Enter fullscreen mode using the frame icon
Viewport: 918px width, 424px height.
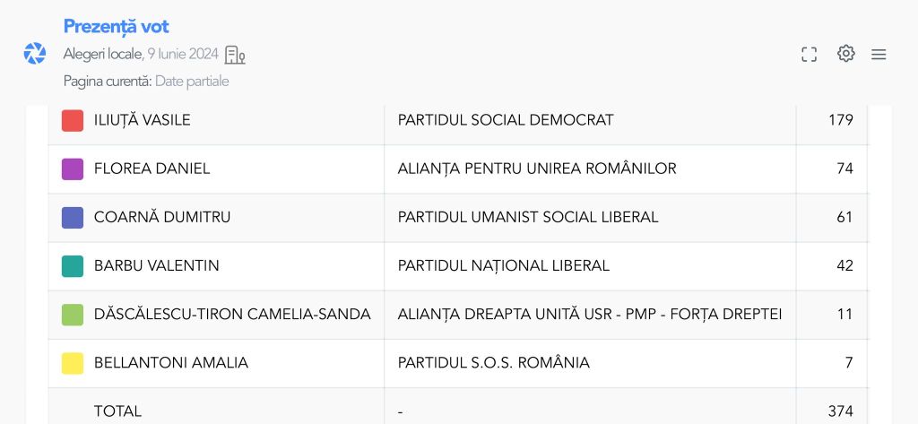click(809, 55)
